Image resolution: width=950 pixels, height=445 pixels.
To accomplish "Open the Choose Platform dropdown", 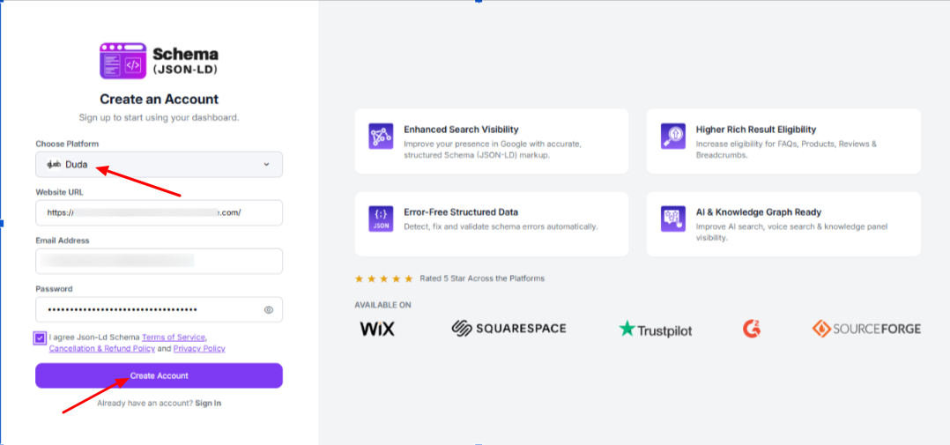I will coord(159,164).
